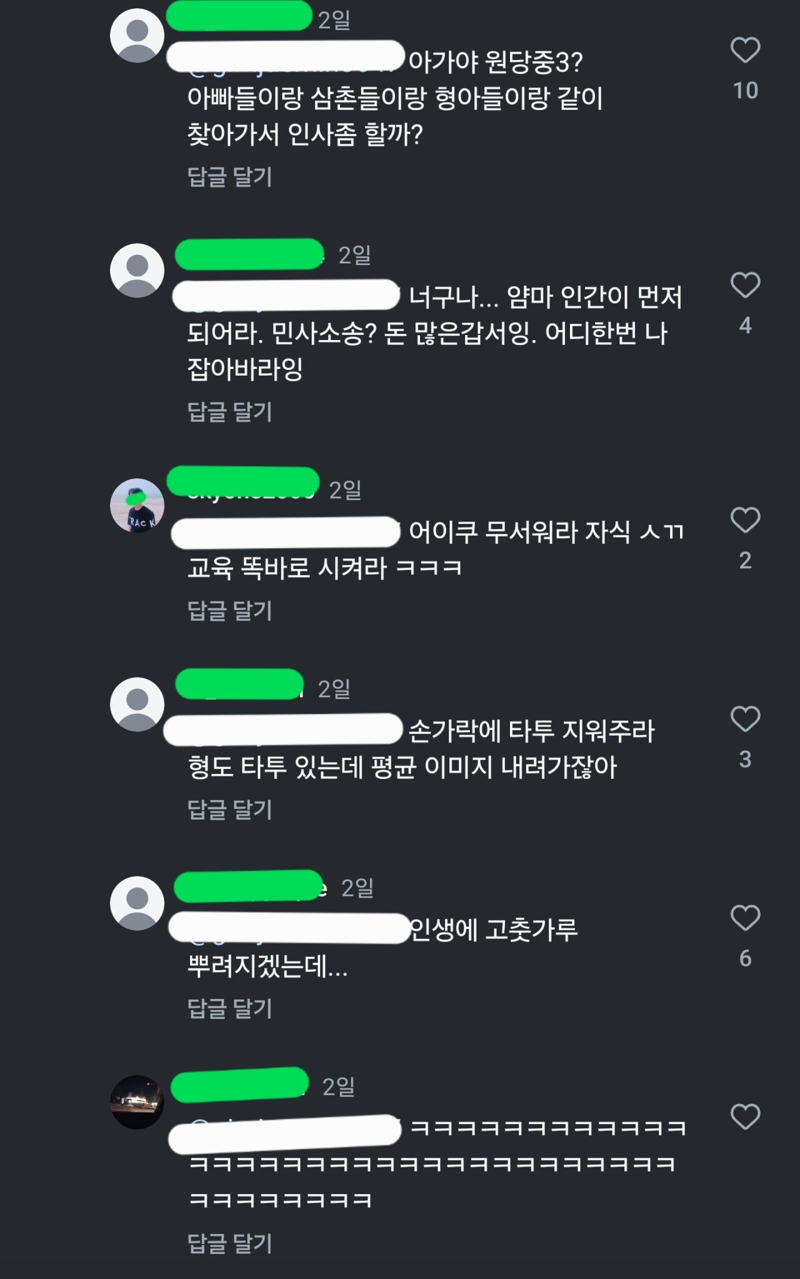Viewport: 800px width, 1279px height.
Task: Tap 답글 달기 under the 민사소송 comment
Action: pyautogui.click(x=230, y=412)
